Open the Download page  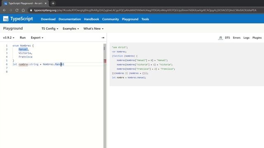coord(48,19)
